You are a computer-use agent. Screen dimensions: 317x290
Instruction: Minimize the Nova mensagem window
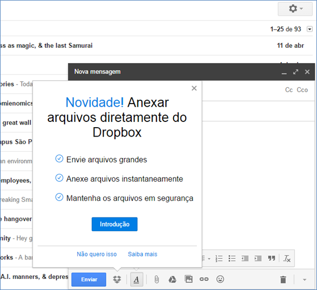tap(284, 72)
